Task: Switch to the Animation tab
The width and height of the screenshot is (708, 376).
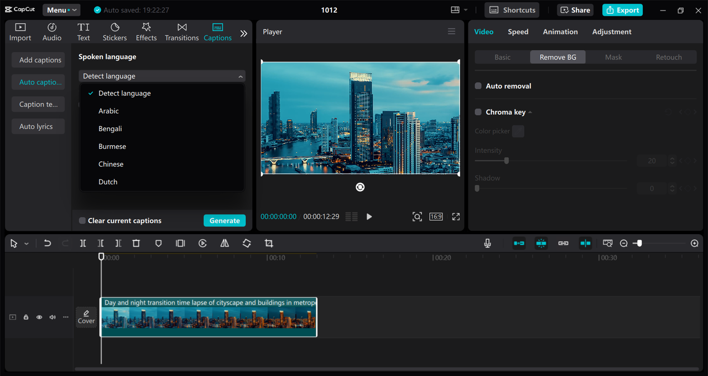Action: (560, 32)
